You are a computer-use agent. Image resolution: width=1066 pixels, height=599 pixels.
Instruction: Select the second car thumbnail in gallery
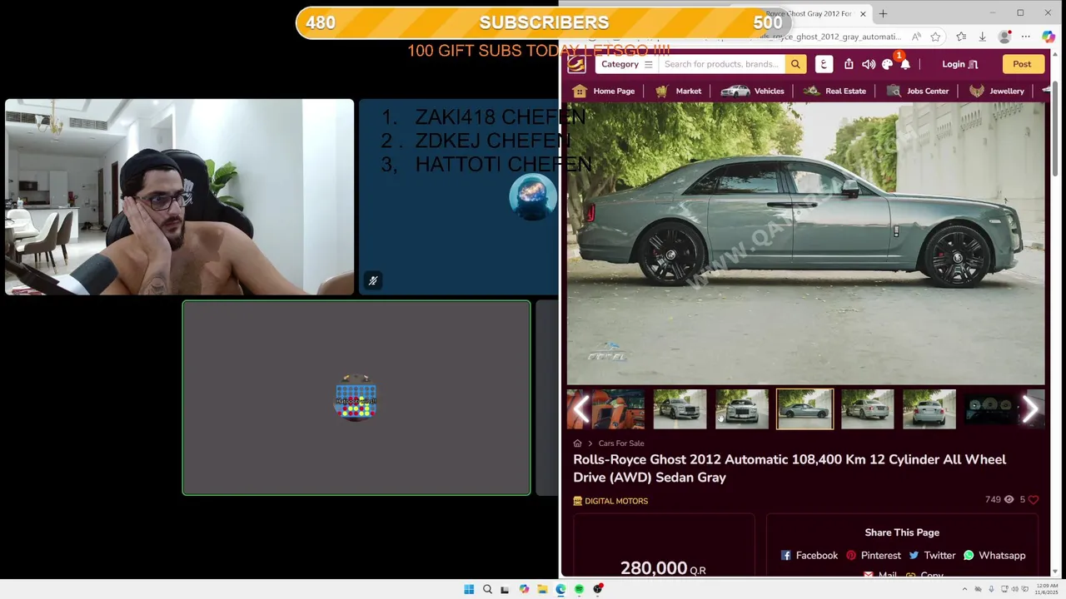coord(680,408)
